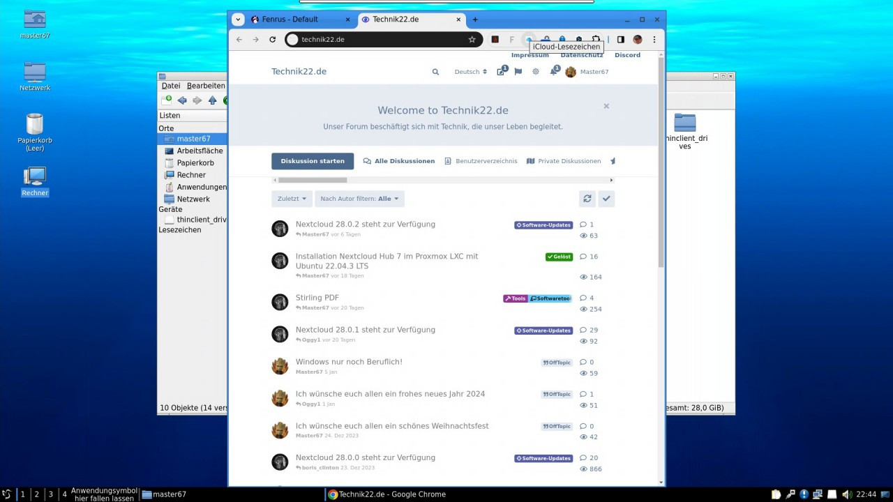Open Chrome's side panel icon
Viewport: 893px width, 502px height.
point(621,40)
